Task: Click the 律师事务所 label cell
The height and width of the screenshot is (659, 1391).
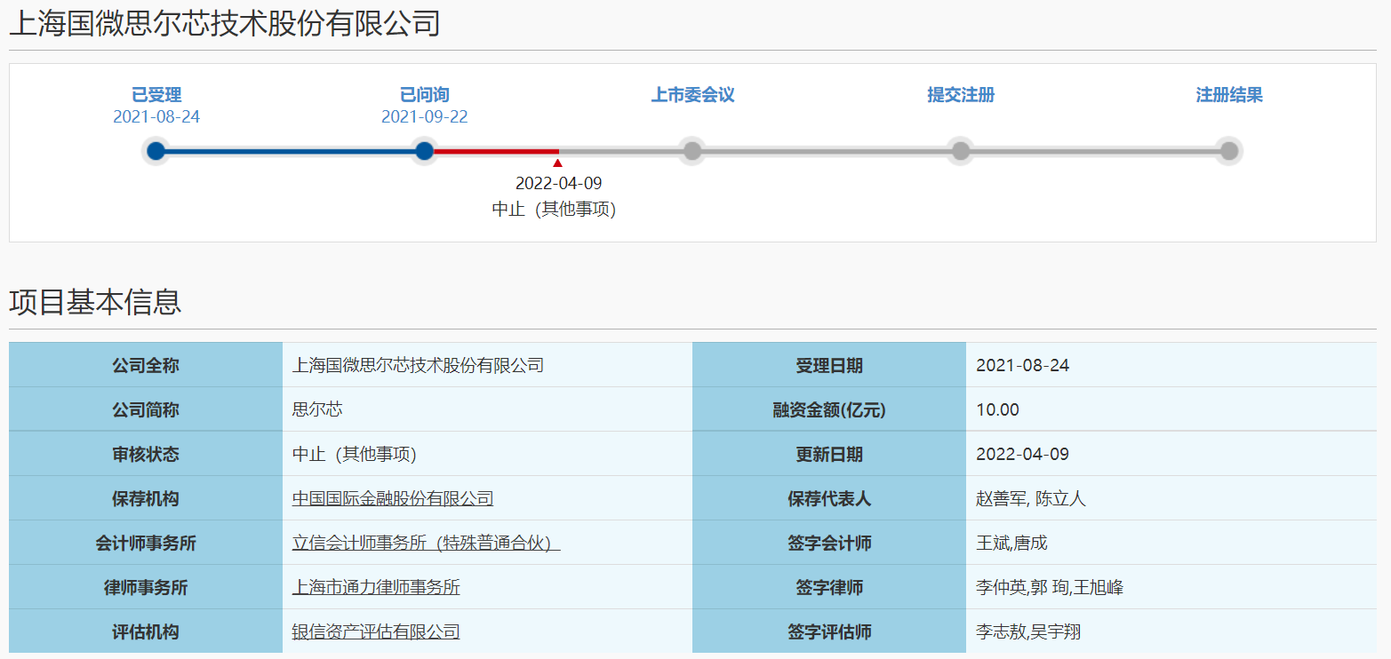Action: point(146,587)
